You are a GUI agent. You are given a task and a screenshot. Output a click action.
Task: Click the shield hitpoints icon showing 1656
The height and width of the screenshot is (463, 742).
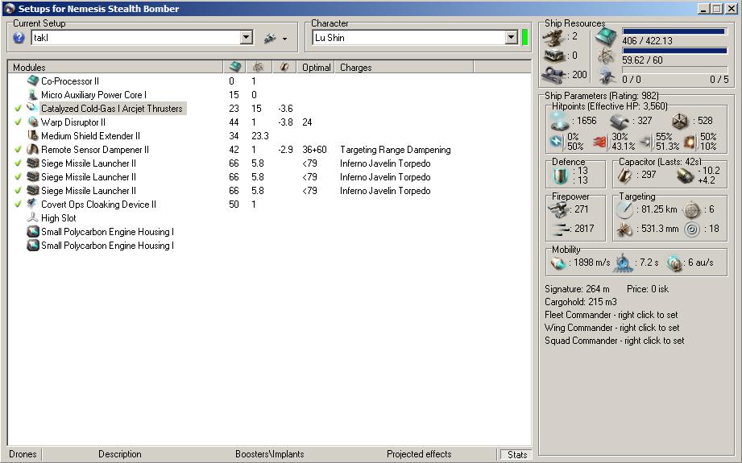[x=560, y=121]
